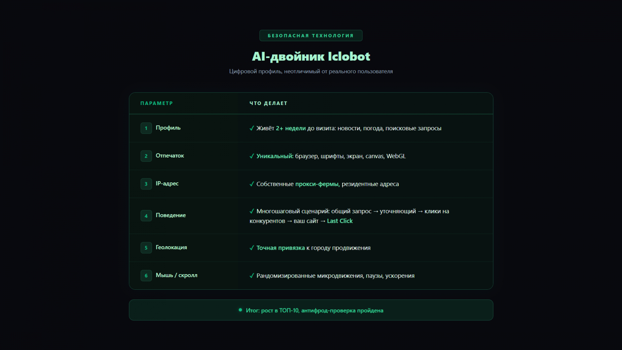Click the checkmark icon before "Точная привязка"
The width and height of the screenshot is (622, 350).
pos(252,248)
